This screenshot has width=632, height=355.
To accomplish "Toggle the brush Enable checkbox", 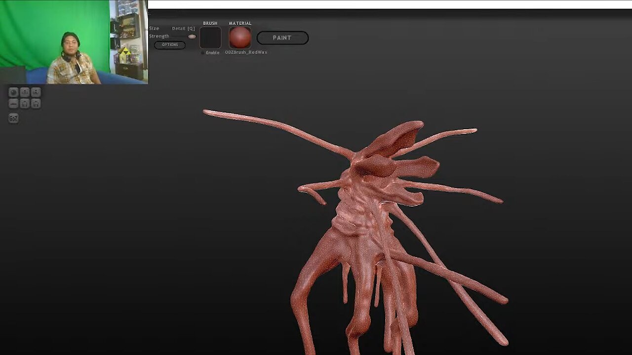I will (x=202, y=53).
